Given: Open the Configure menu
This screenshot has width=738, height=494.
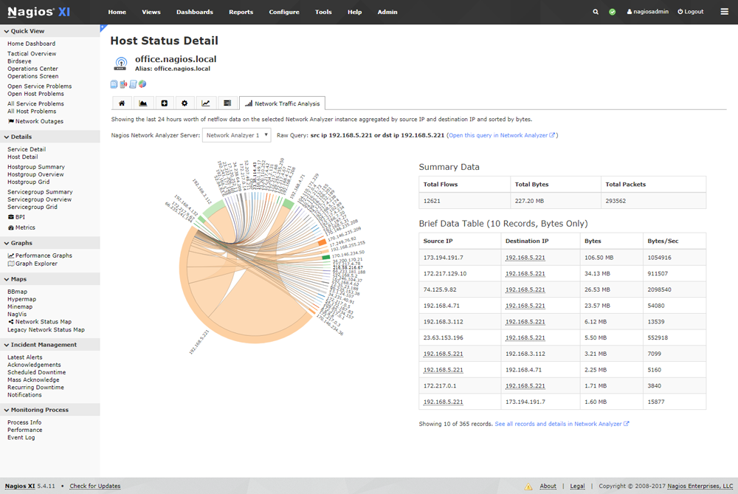Looking at the screenshot, I should click(x=284, y=12).
